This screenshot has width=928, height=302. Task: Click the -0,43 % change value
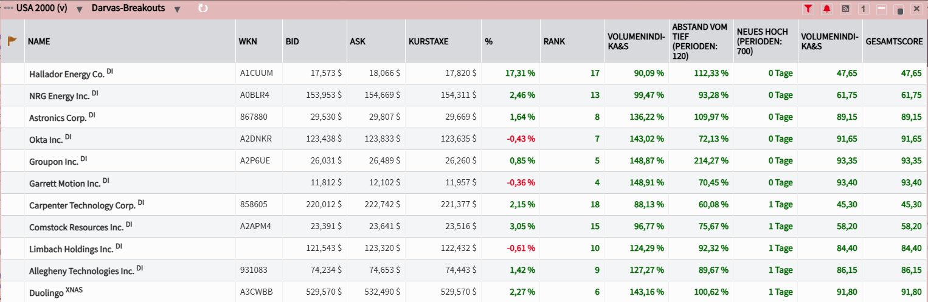click(521, 139)
